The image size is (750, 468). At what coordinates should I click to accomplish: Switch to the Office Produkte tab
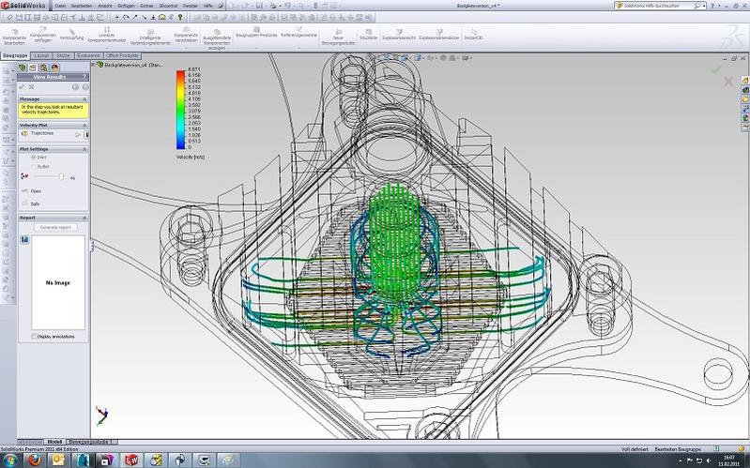click(x=122, y=56)
